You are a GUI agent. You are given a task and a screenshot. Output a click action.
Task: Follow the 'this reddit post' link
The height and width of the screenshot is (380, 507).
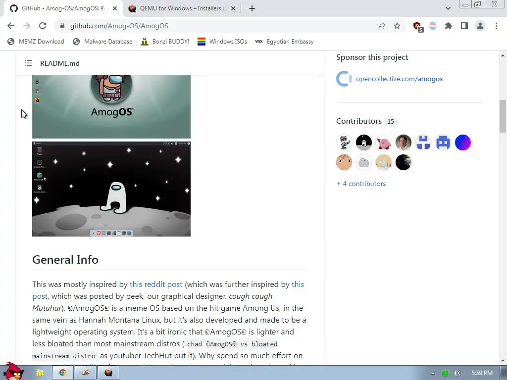(156, 285)
